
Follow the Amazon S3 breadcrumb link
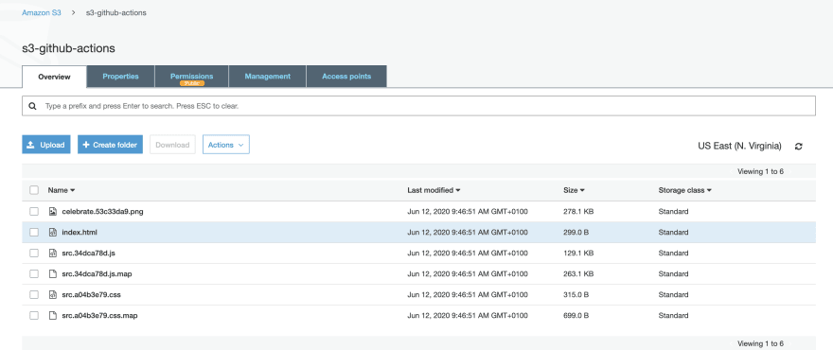[42, 12]
